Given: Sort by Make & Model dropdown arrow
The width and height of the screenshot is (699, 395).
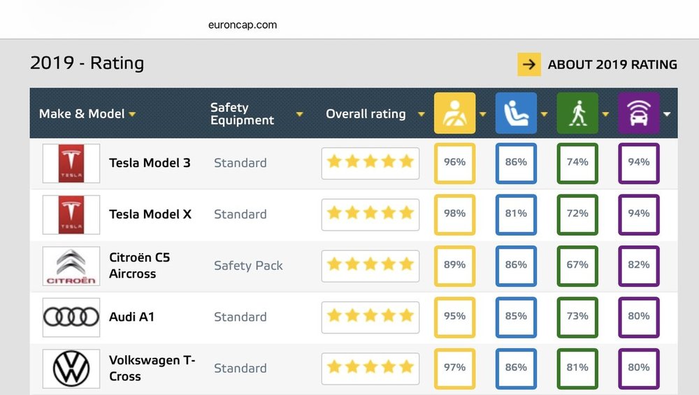Looking at the screenshot, I should (x=132, y=115).
